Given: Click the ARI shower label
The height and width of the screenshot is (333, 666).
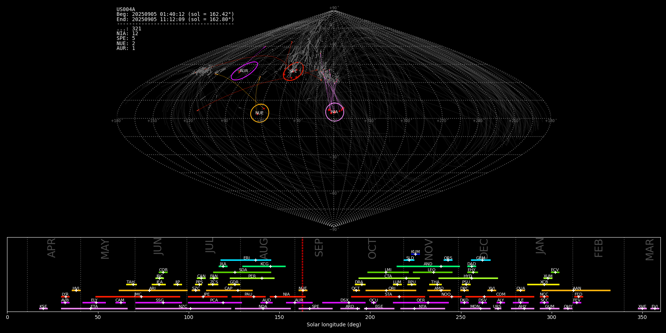Looking at the screenshot, I should (152, 289).
